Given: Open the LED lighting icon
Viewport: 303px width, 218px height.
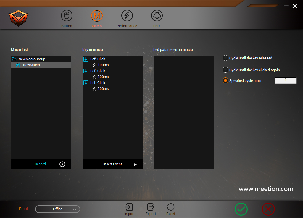Looking at the screenshot, I should (x=157, y=15).
